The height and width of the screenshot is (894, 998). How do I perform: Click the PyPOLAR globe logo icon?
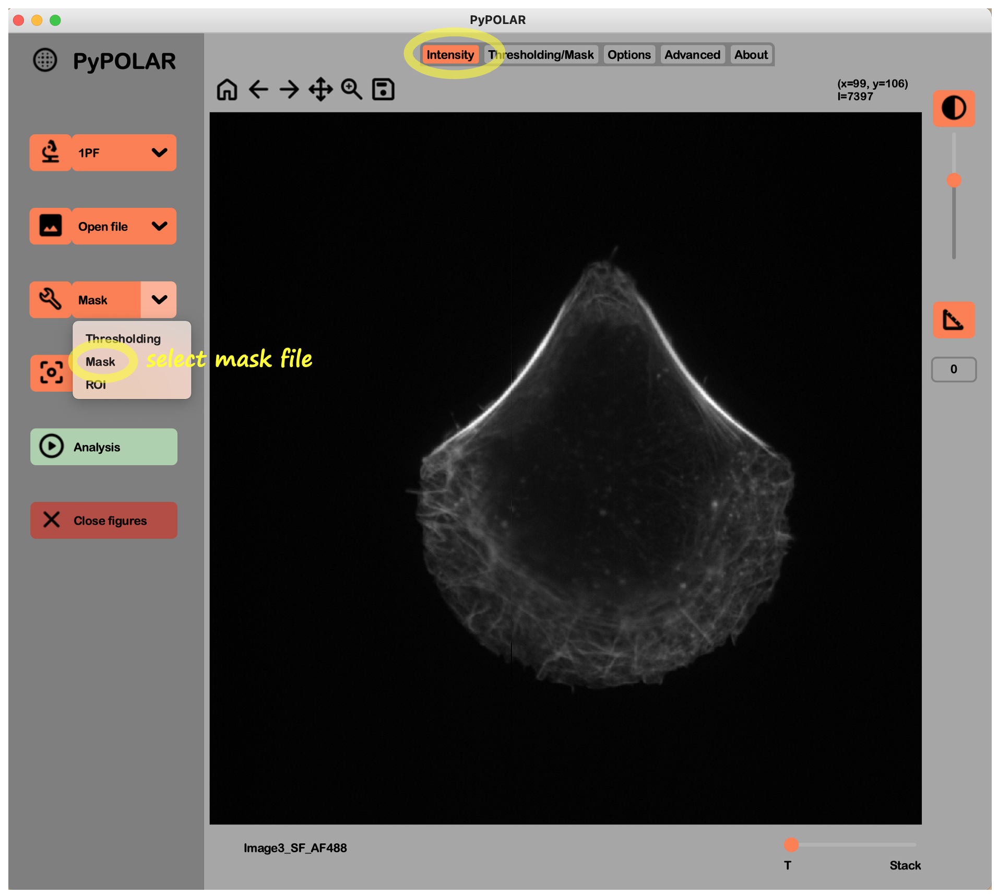pos(45,60)
